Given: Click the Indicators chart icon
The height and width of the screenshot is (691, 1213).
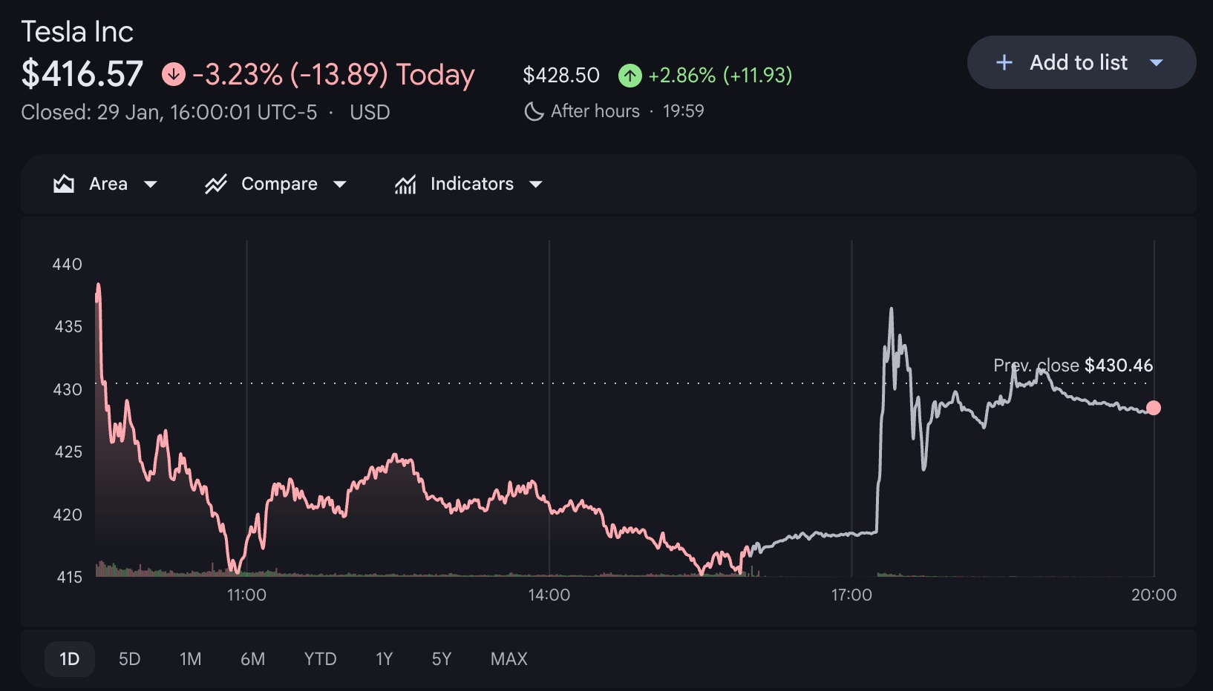Looking at the screenshot, I should (405, 184).
